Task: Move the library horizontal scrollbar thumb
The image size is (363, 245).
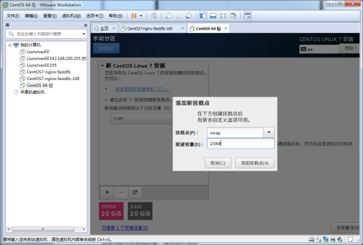Action: 43,229
